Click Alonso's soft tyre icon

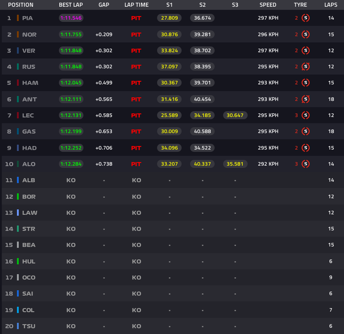305,164
